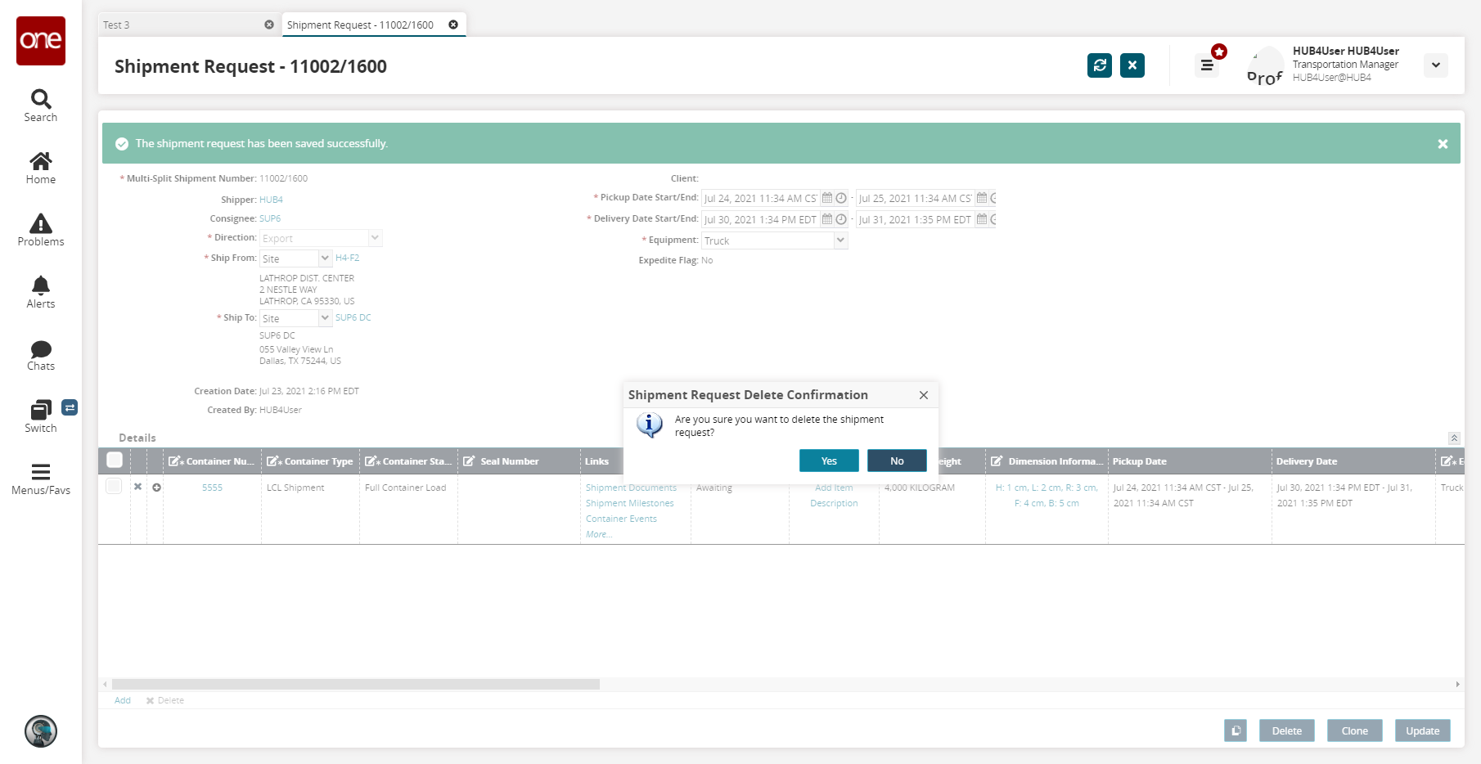1481x764 pixels.
Task: Click the Clone button
Action: [1355, 730]
